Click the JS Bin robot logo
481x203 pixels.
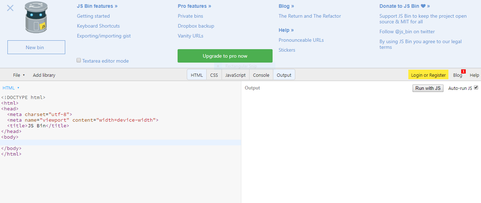[36, 18]
